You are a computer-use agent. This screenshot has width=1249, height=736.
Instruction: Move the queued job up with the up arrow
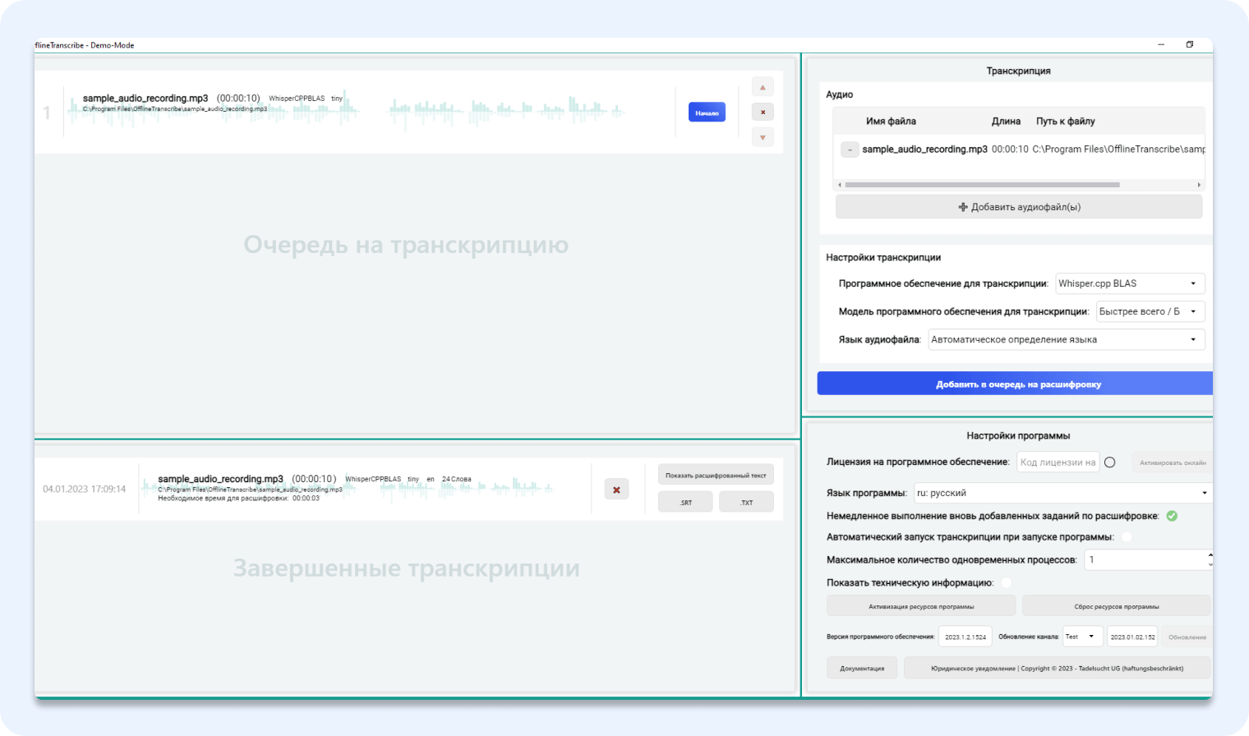(763, 87)
